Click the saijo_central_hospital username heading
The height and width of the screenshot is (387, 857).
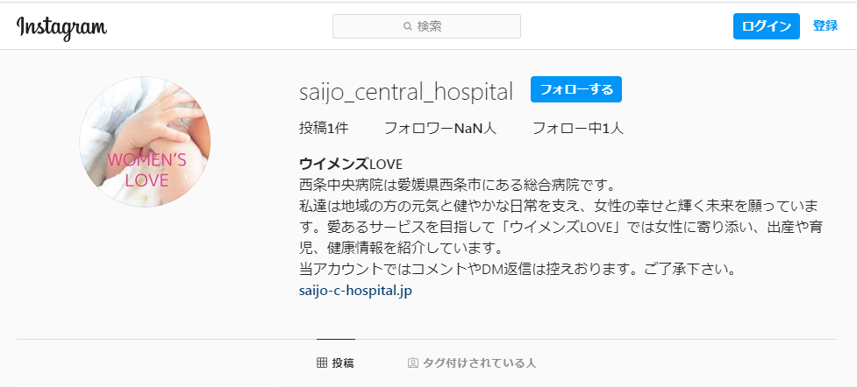tap(406, 92)
